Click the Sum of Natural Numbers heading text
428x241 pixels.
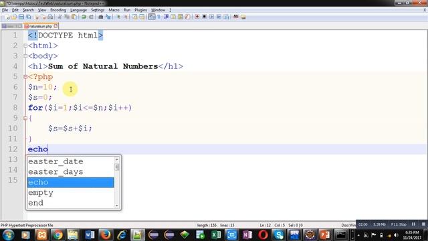(103, 66)
